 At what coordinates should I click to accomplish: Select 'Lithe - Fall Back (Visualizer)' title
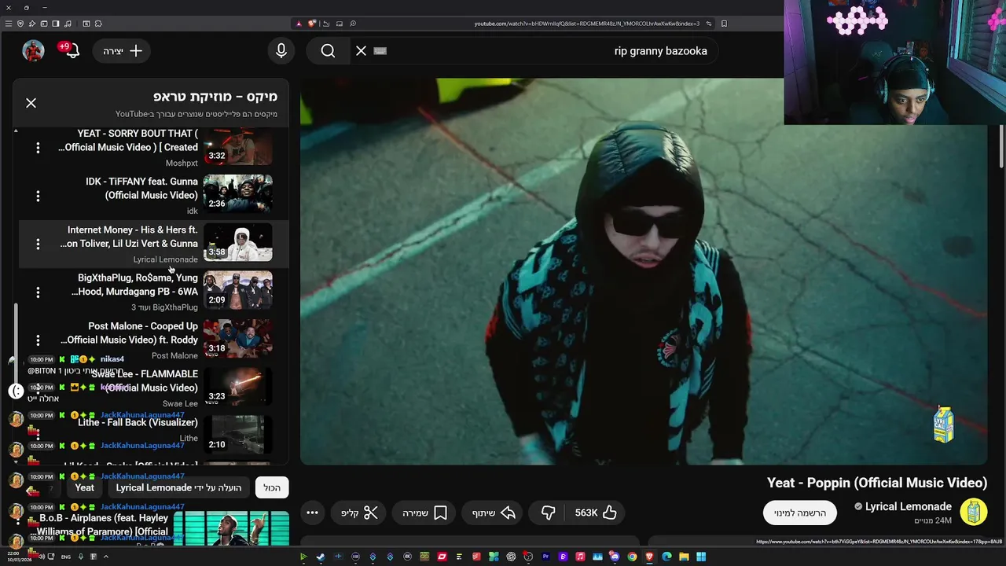(x=138, y=422)
